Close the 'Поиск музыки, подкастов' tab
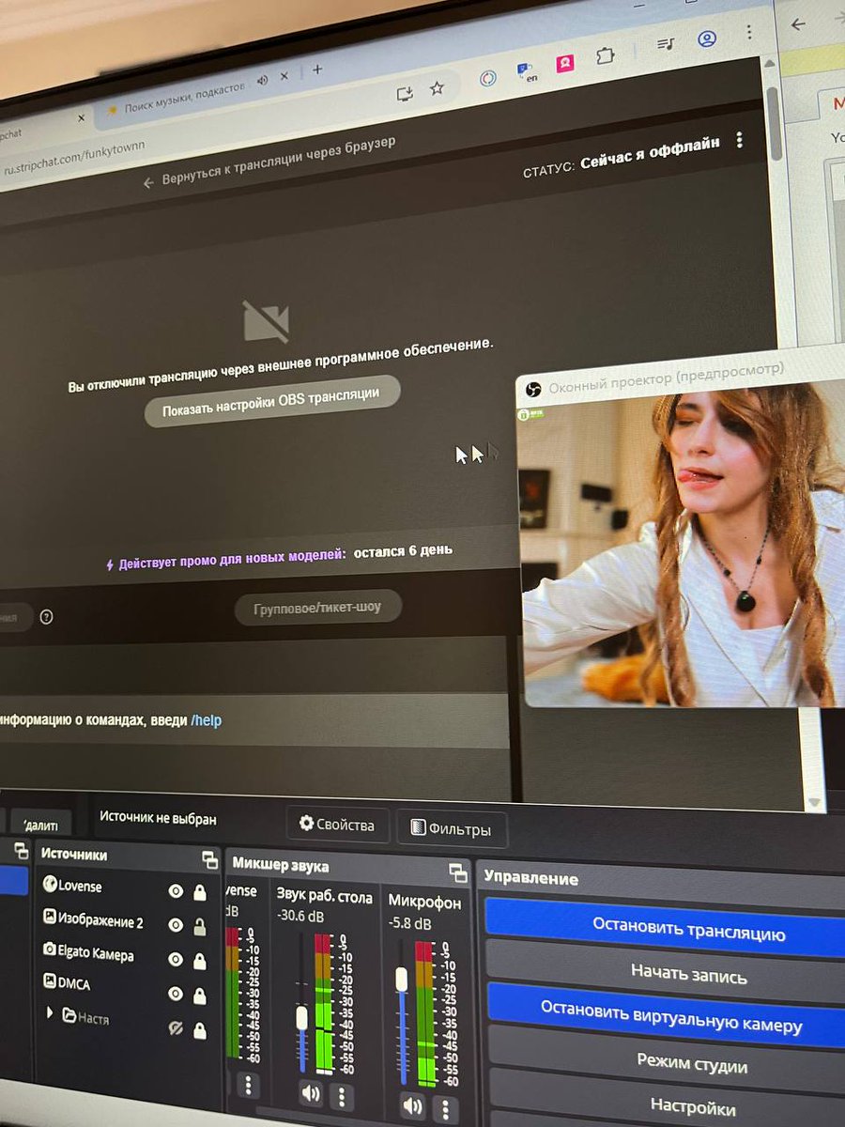The height and width of the screenshot is (1127, 845). point(284,76)
